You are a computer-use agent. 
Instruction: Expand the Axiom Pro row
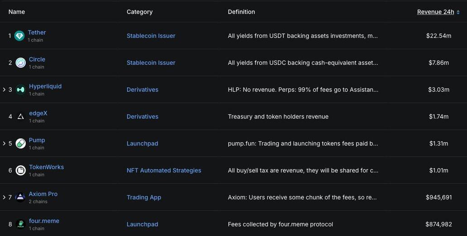[4, 197]
